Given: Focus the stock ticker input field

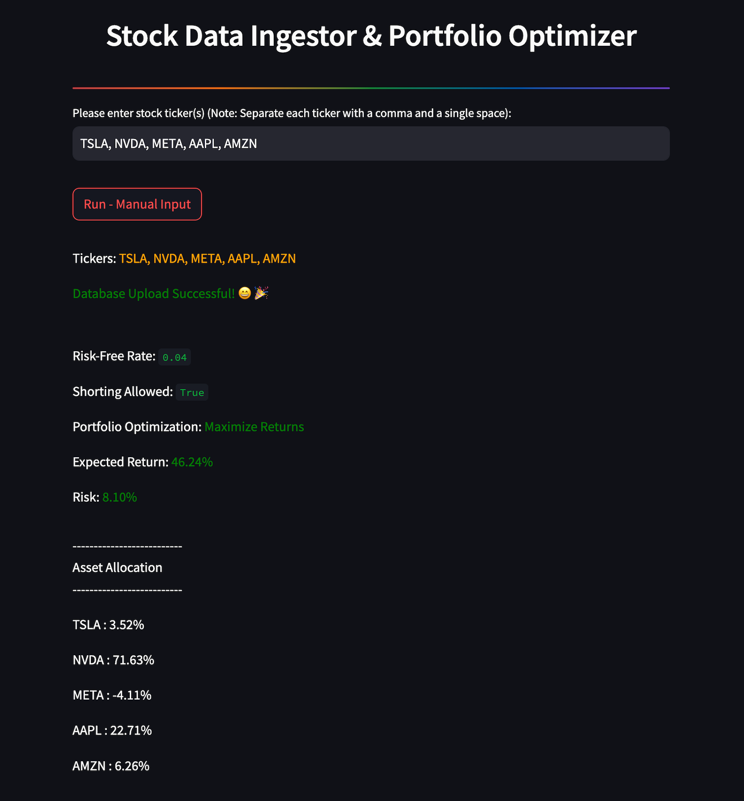Looking at the screenshot, I should 371,144.
